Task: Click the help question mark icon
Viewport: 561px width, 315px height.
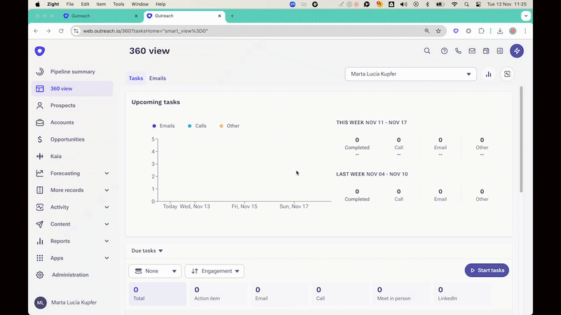Action: [x=444, y=51]
